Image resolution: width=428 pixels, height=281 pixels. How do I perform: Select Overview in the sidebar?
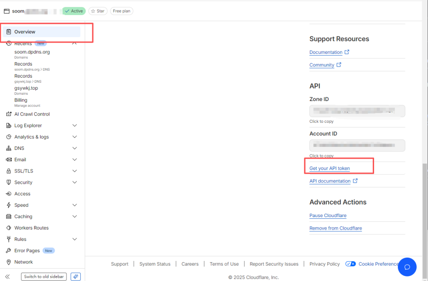tap(25, 32)
